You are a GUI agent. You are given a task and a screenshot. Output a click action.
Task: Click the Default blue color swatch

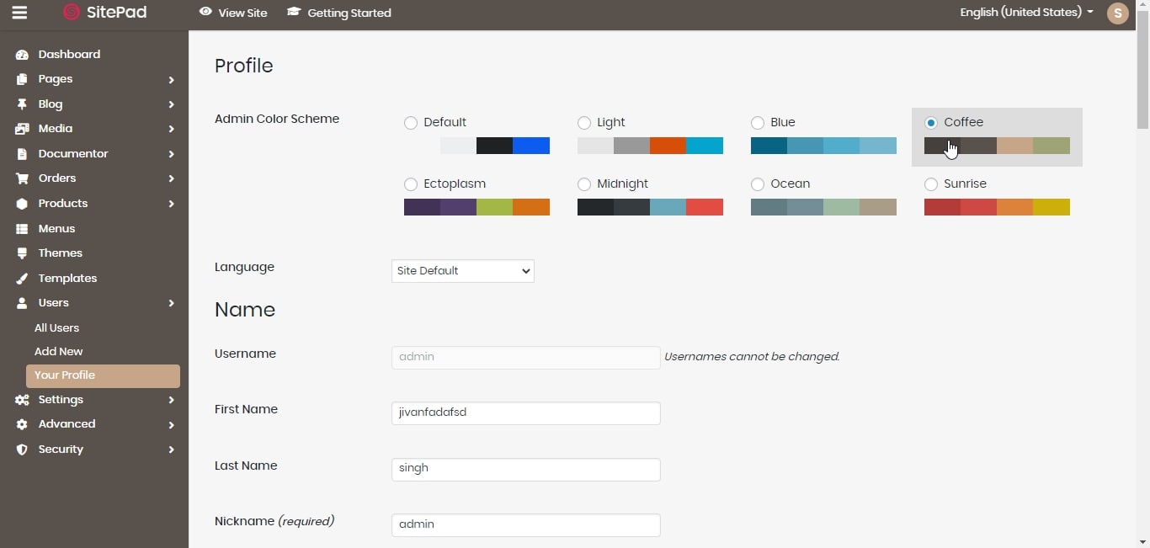531,146
